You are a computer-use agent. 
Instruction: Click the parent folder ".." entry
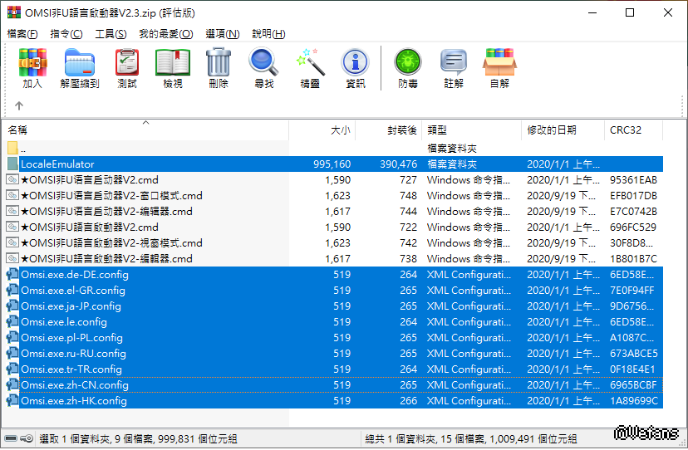(23, 149)
